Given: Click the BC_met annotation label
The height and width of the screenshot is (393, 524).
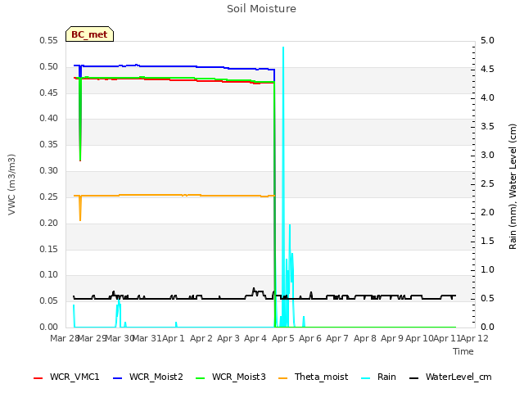Looking at the screenshot, I should (89, 34).
